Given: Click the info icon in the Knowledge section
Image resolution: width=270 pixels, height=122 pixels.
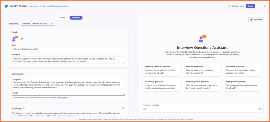Looking at the screenshot, I should [123, 108].
